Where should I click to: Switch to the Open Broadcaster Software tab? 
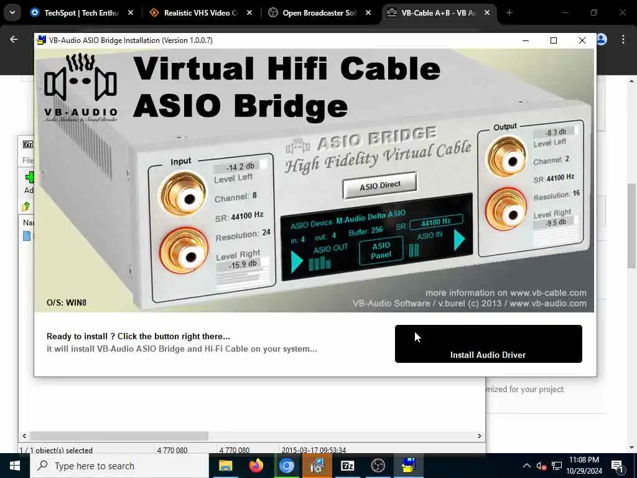coord(319,13)
